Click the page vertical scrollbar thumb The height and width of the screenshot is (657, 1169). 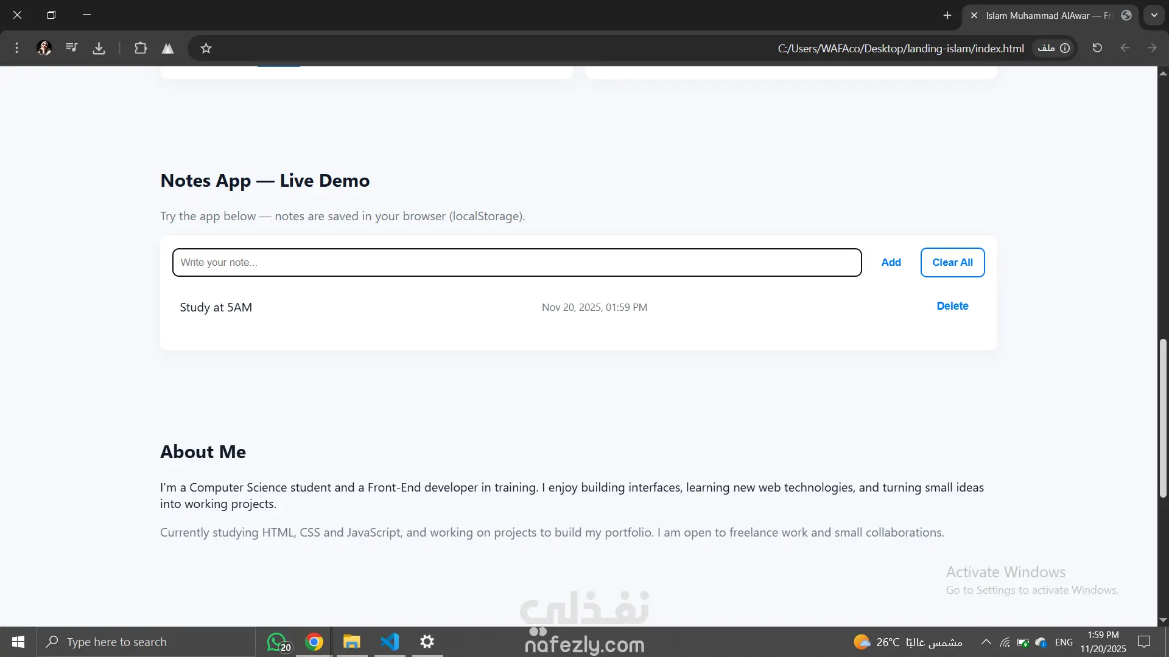coord(1163,419)
